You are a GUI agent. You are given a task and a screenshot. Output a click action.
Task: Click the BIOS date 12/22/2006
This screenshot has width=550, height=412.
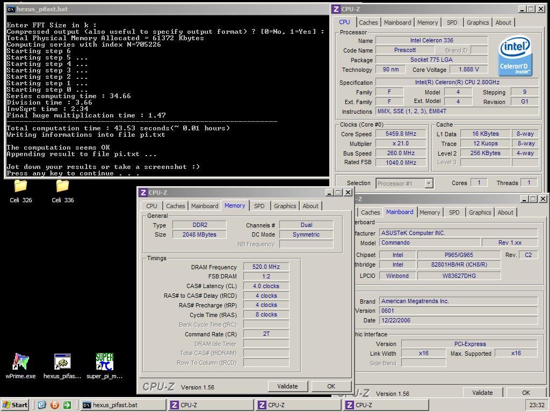coord(459,320)
